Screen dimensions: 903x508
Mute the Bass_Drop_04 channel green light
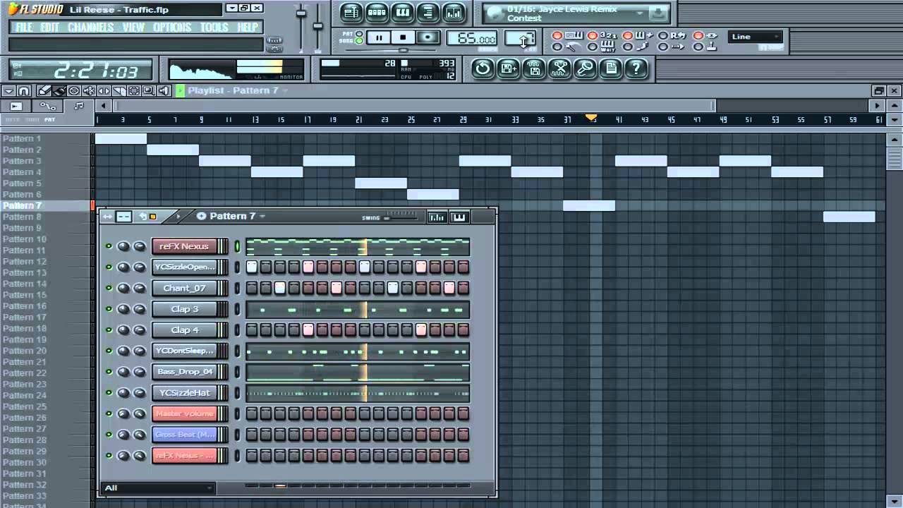point(109,372)
